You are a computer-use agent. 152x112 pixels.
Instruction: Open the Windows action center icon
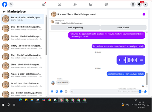[x=148, y=105]
